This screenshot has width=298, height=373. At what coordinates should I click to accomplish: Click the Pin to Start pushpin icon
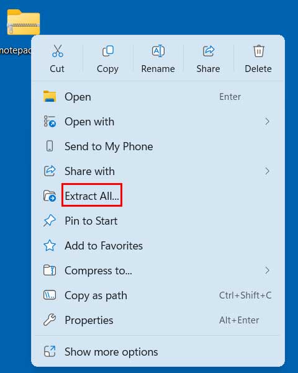50,220
